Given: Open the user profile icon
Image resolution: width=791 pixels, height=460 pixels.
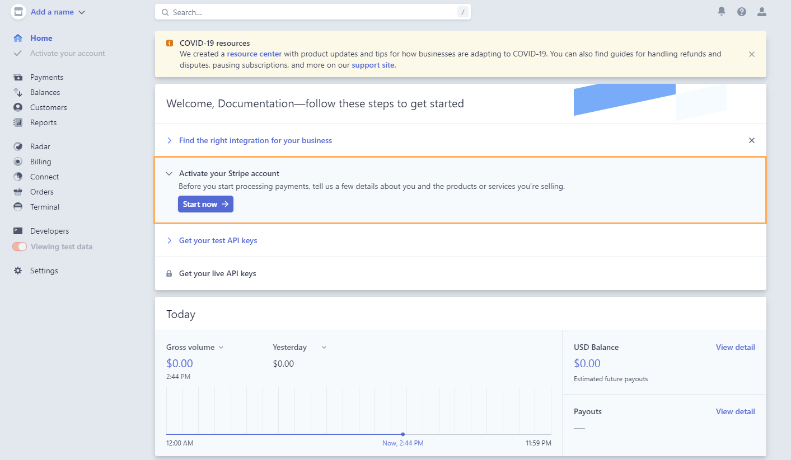Looking at the screenshot, I should (x=761, y=11).
